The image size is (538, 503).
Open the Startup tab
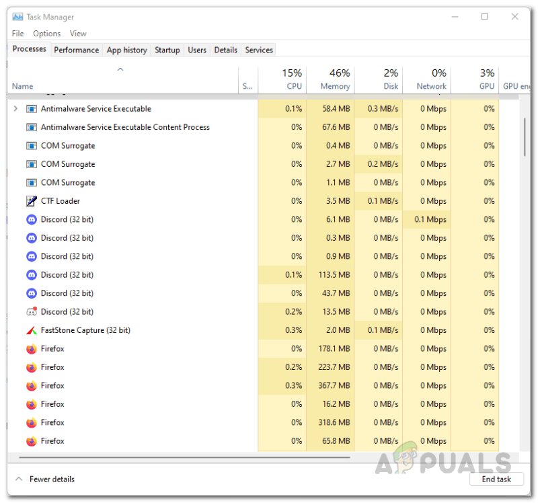(167, 50)
